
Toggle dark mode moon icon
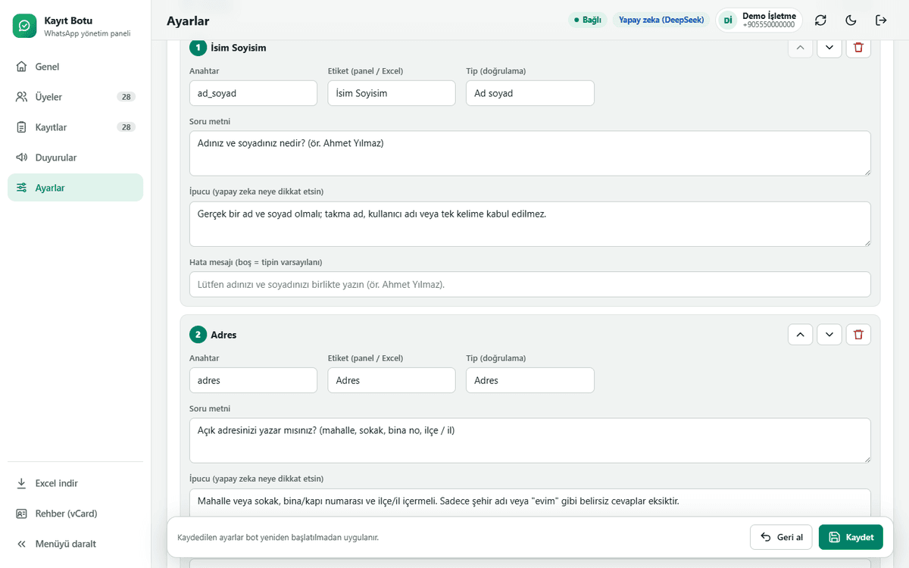click(851, 20)
